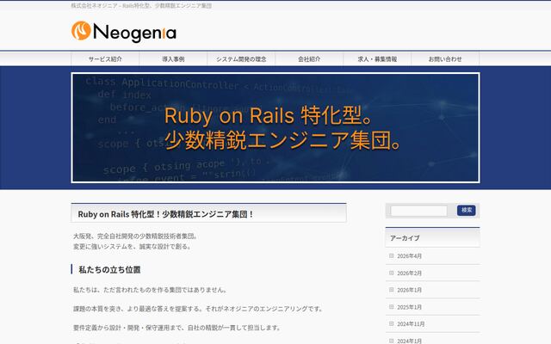Open the お問い合わせ menu item
Image resolution: width=551 pixels, height=344 pixels.
tap(445, 59)
